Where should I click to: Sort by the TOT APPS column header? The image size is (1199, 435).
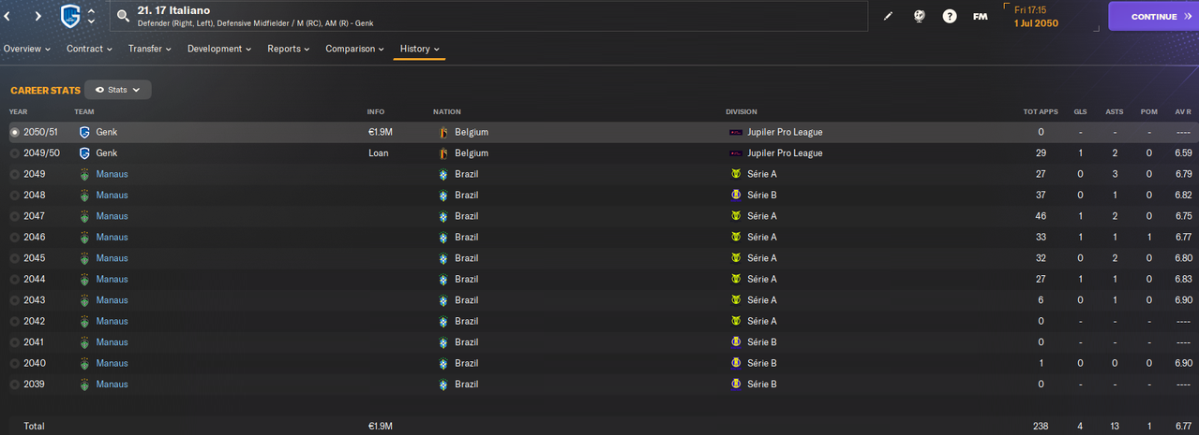click(x=1041, y=111)
